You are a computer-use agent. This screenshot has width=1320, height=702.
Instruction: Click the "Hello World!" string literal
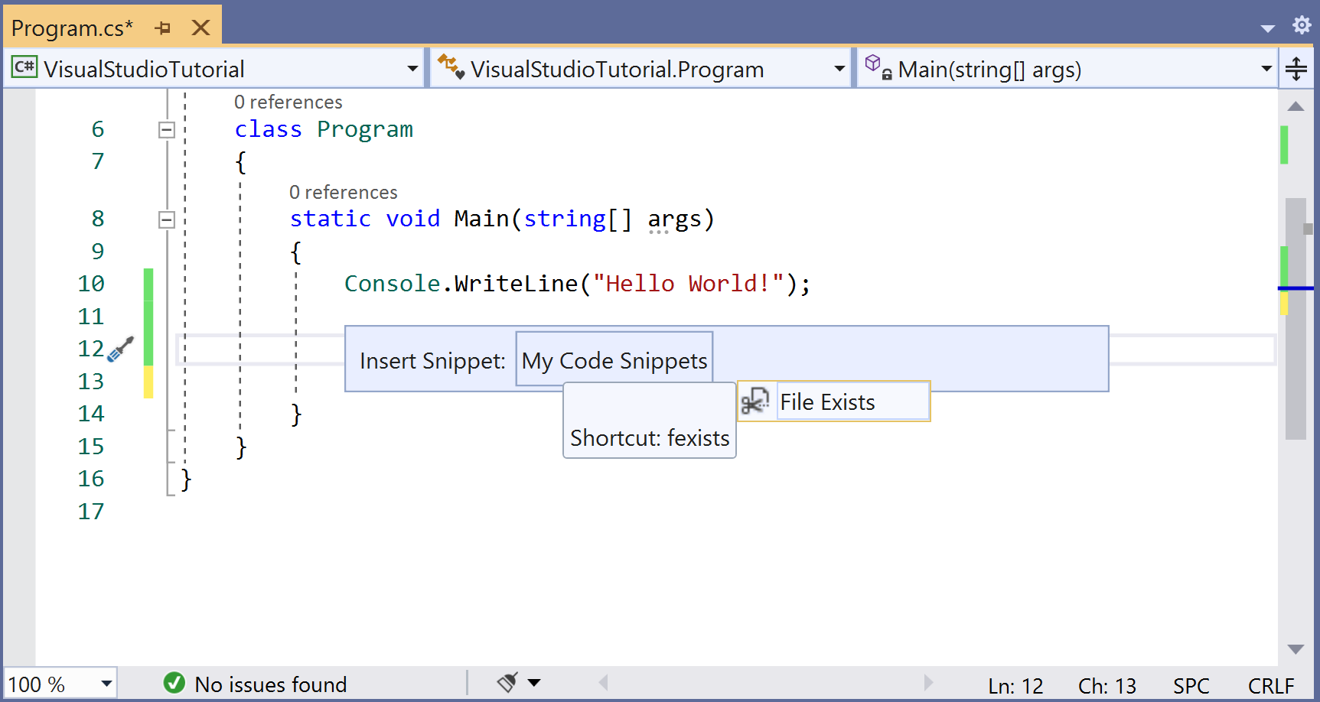(689, 284)
